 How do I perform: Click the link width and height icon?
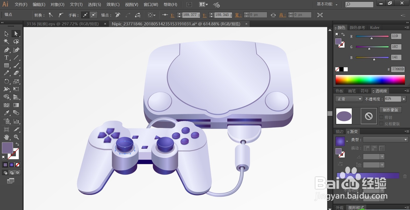[x=273, y=15]
